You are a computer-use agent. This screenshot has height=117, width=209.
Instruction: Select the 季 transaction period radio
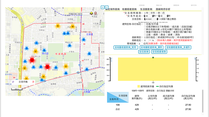point(157,13)
